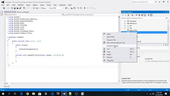This screenshot has height=96, width=170.
Task: Click Solution Explorer search magnifier icon
Action: pos(167,18)
